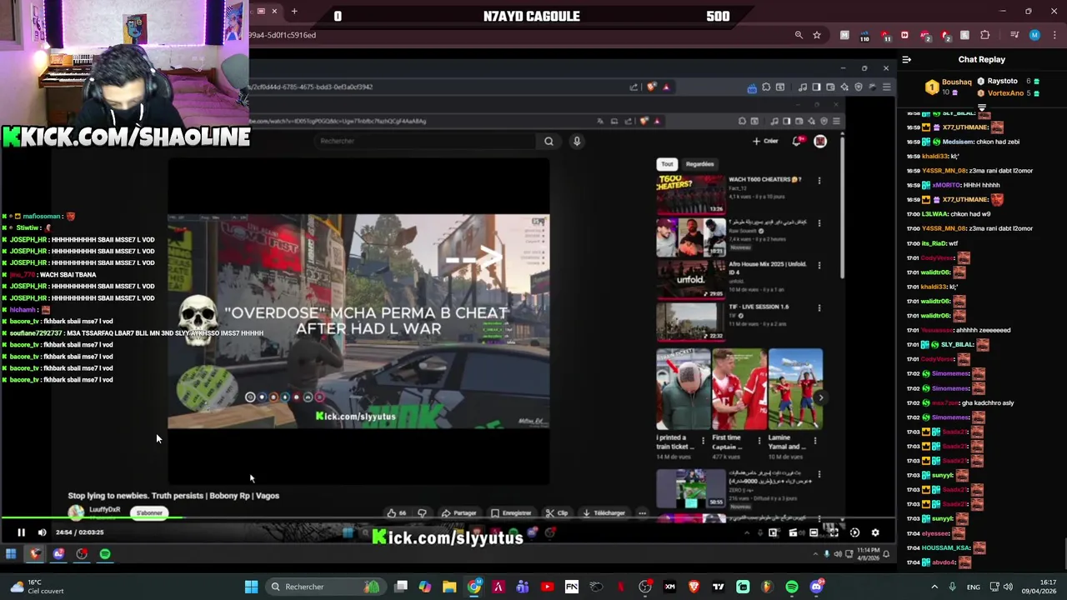The width and height of the screenshot is (1067, 600).
Task: Pause the stream replay video
Action: tap(21, 532)
